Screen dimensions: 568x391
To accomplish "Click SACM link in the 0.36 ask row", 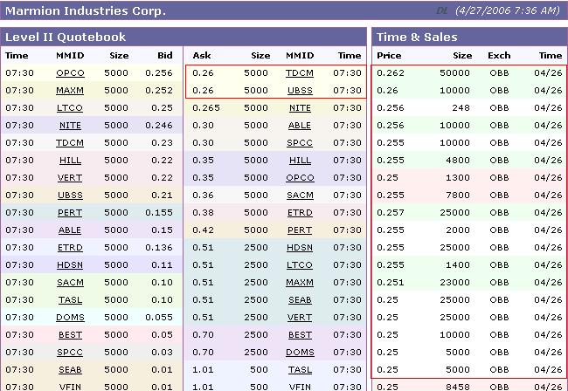I will [300, 195].
